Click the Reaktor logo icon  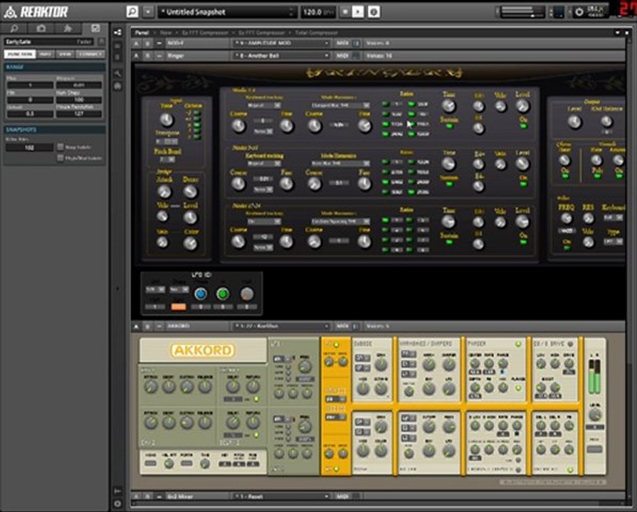click(x=10, y=12)
